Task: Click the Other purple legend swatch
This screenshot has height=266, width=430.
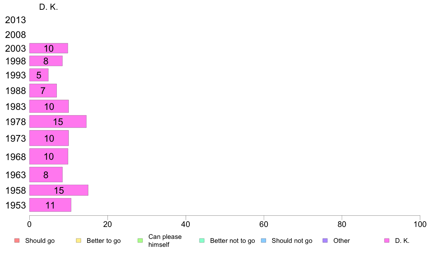Action: (x=325, y=241)
